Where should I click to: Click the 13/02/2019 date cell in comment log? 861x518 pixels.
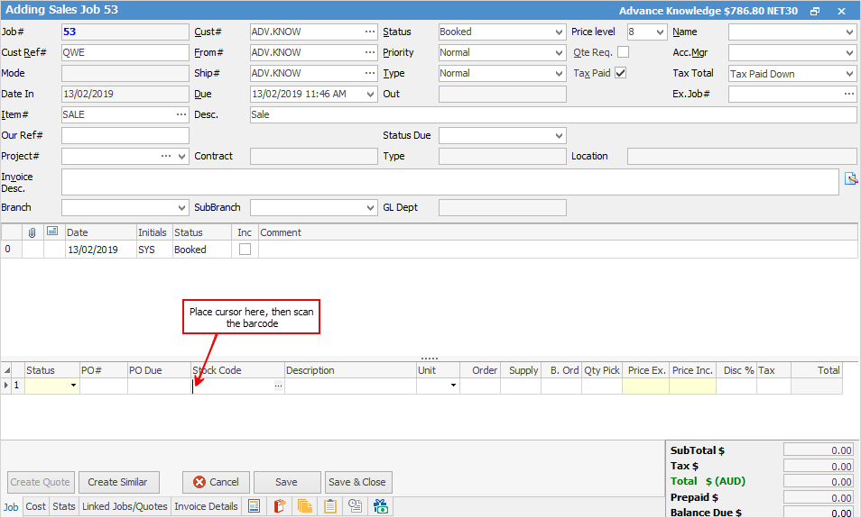coord(100,250)
